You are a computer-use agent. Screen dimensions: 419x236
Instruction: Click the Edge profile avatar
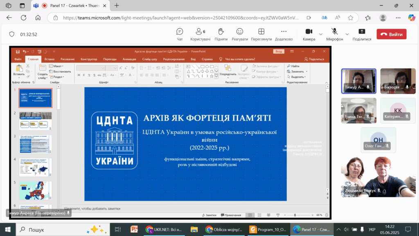383,18
